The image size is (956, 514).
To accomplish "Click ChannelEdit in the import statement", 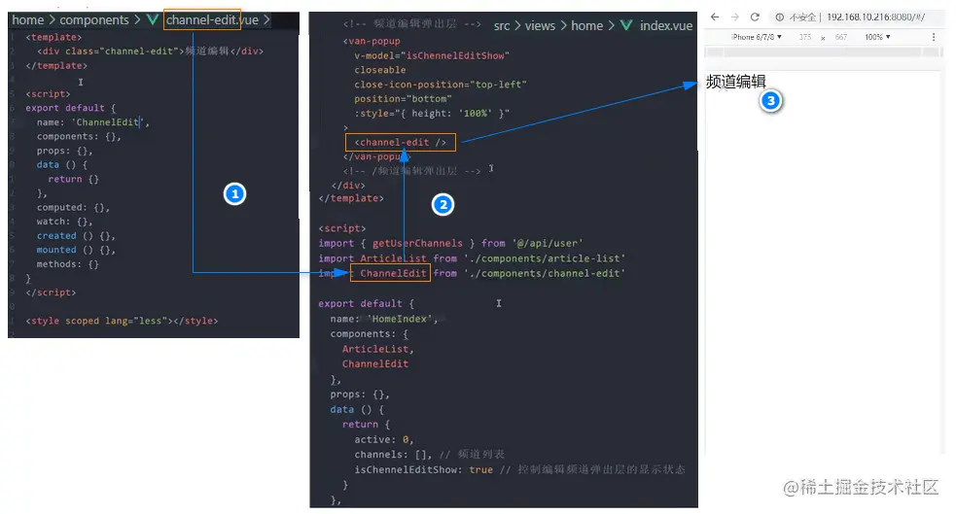I will [x=393, y=273].
